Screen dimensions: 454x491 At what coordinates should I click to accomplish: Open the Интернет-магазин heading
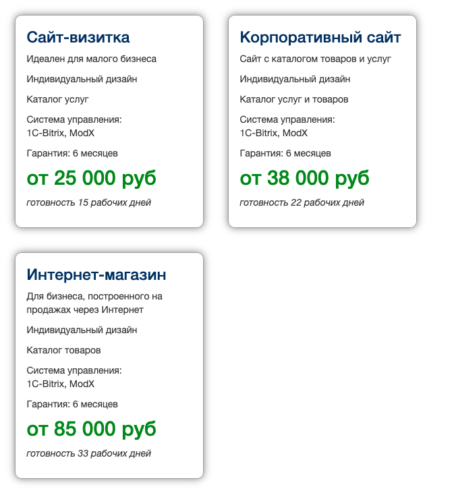96,275
